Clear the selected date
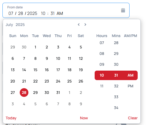This screenshot has height=125, width=162. pyautogui.click(x=133, y=118)
